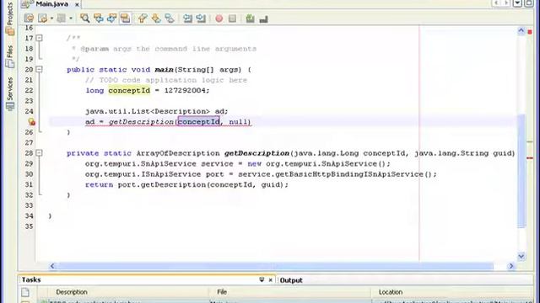Collapse the main method fold at line 20
Screen dimensions: 540x303
[x=40, y=69]
